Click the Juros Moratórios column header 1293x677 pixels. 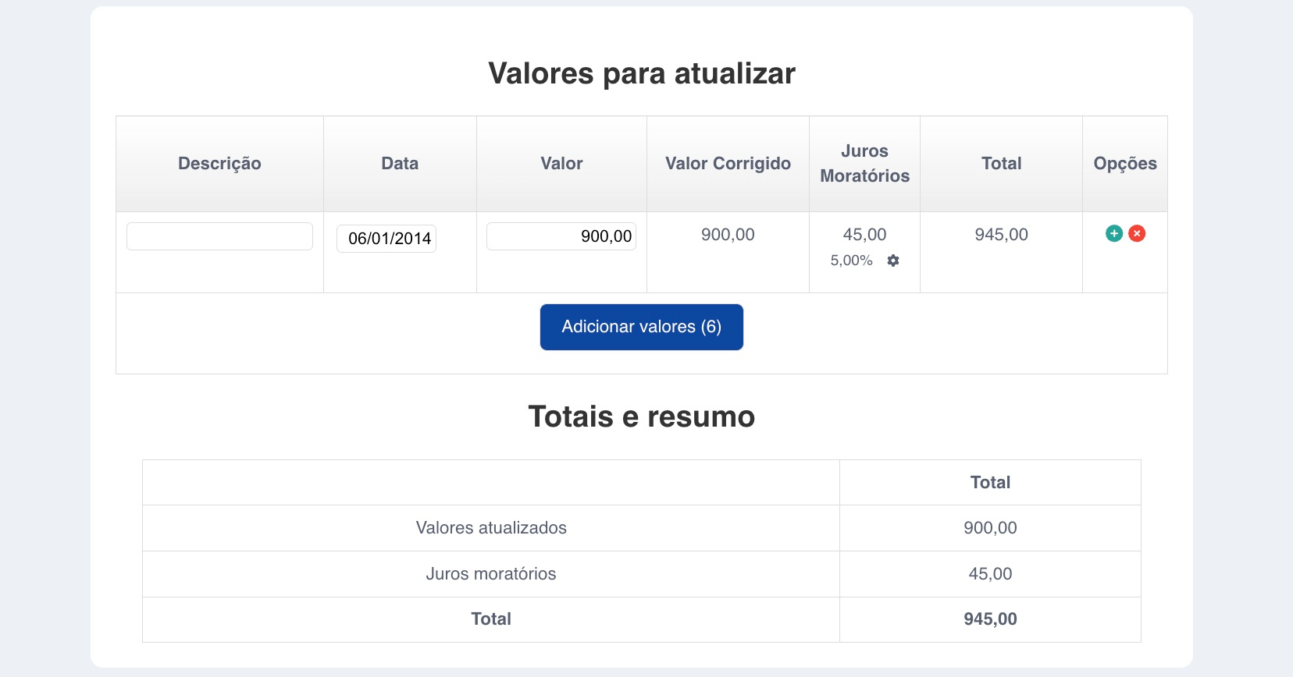point(864,164)
